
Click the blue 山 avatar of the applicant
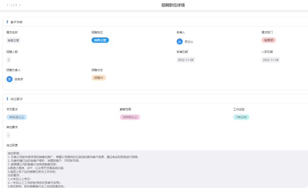(x=180, y=42)
